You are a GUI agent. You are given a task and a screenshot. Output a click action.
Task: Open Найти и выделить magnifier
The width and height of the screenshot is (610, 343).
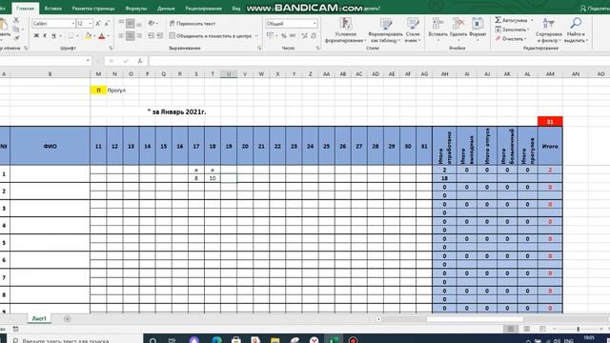coord(576,30)
